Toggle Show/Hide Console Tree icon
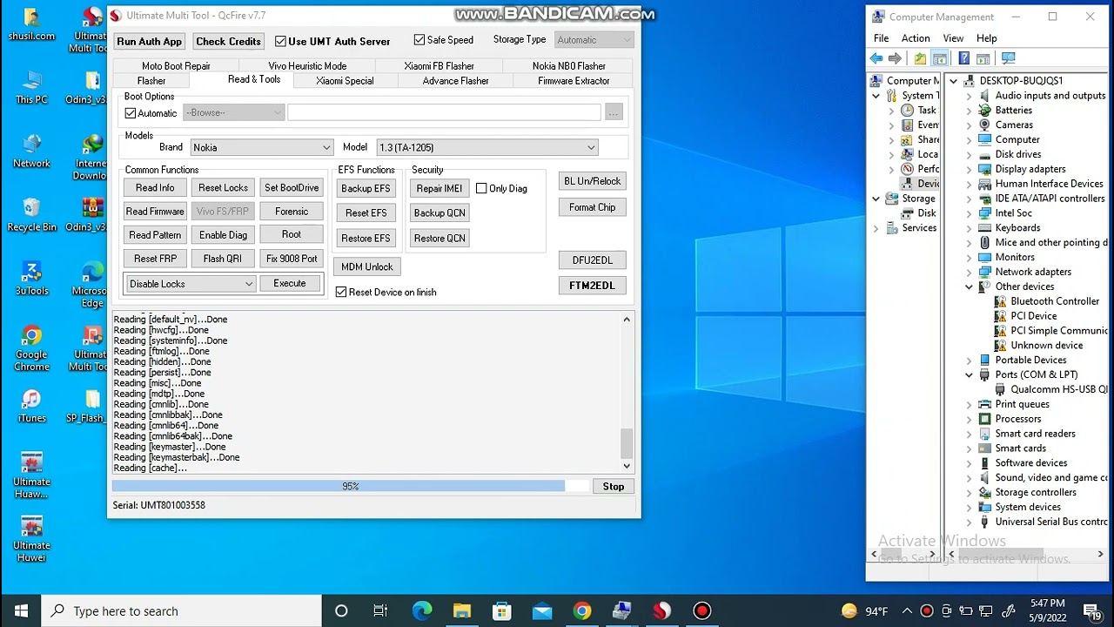 coord(940,58)
